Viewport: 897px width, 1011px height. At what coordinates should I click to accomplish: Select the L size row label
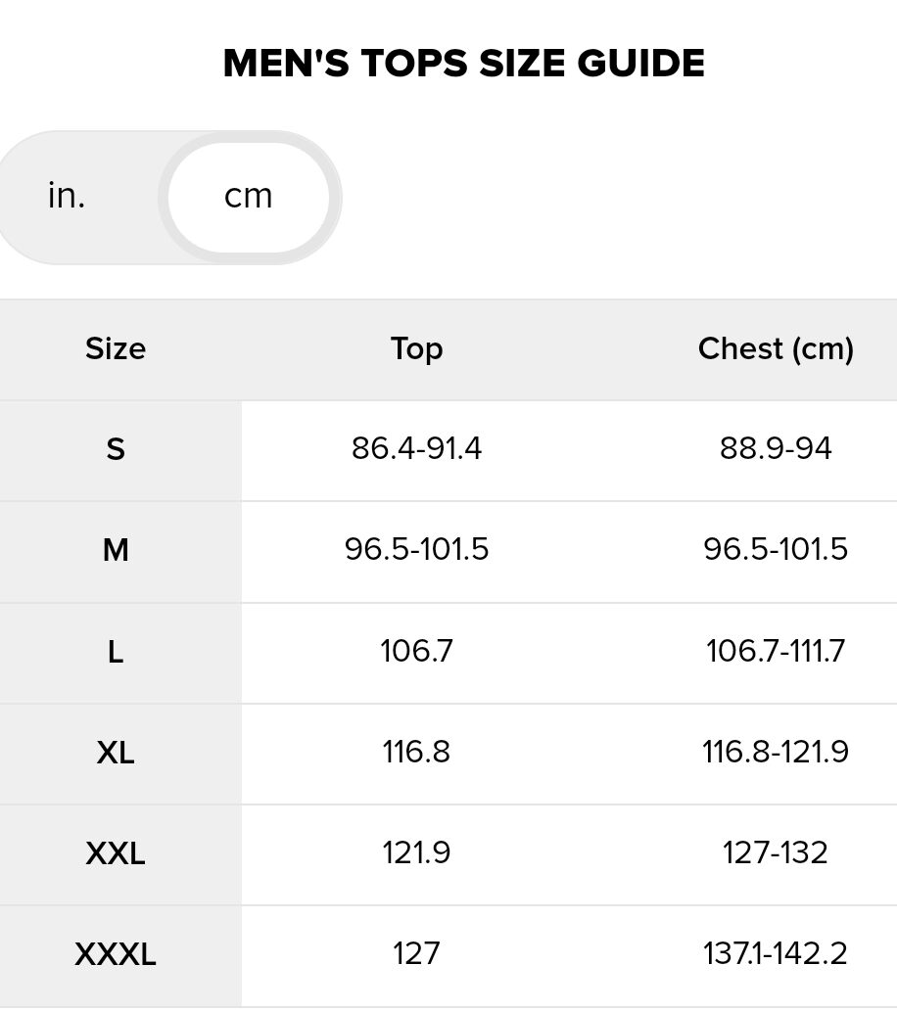[x=116, y=651]
